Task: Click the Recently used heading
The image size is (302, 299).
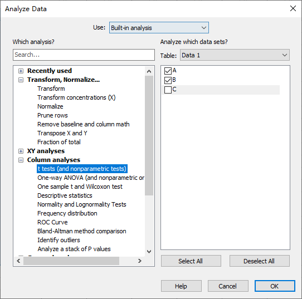Action: click(50, 71)
